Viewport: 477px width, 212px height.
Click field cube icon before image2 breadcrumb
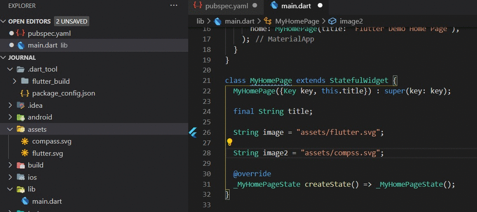click(x=332, y=21)
